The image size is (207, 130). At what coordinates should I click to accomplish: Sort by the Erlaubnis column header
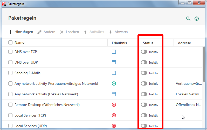pos(119,43)
